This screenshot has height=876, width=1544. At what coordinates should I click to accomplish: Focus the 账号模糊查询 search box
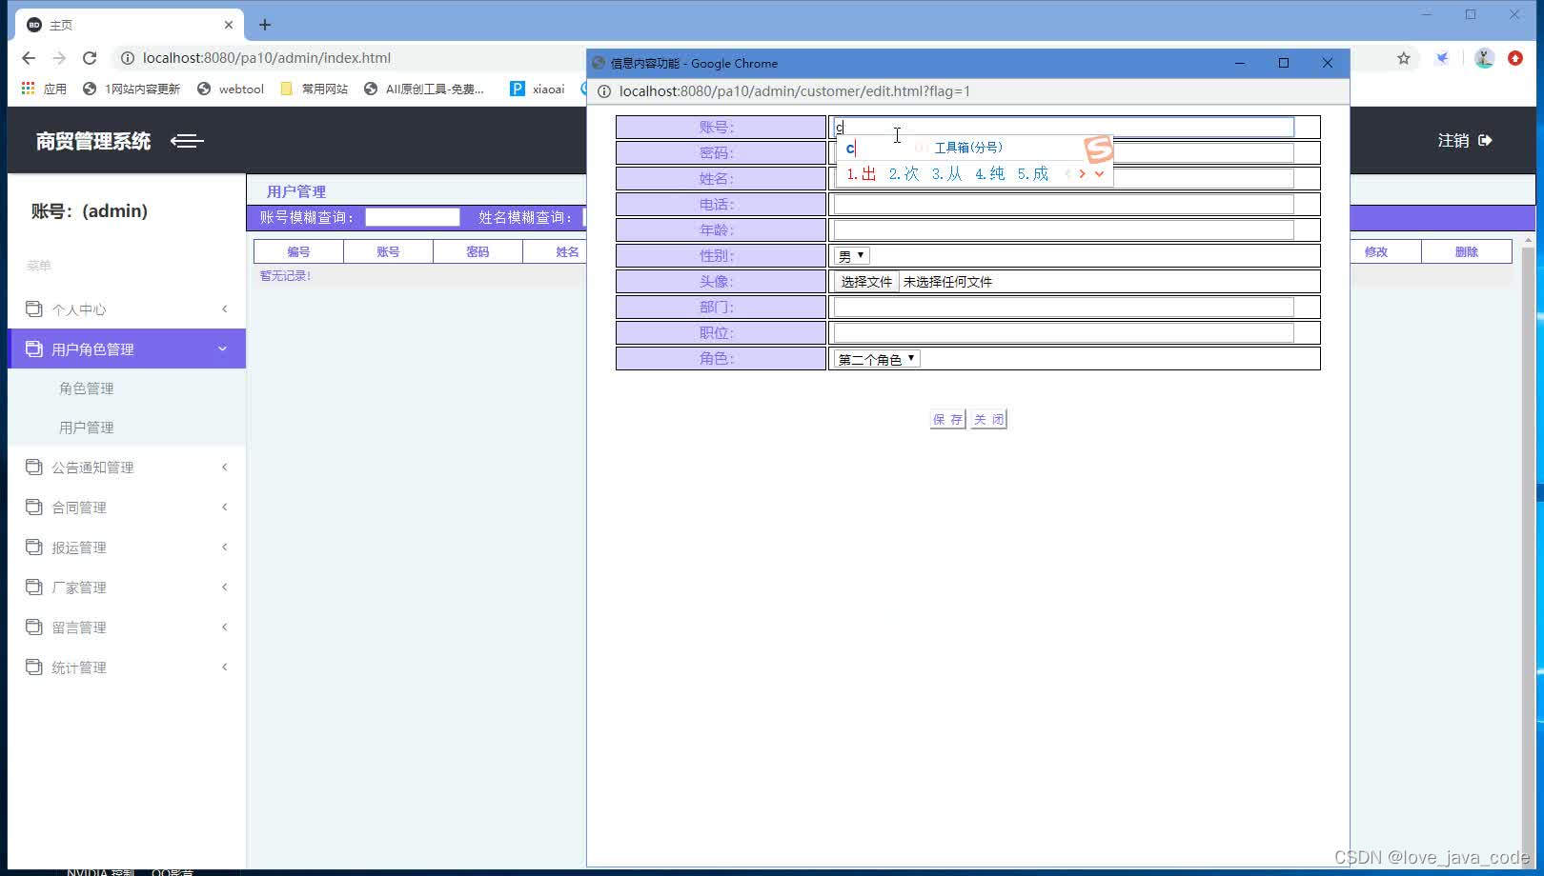(413, 217)
